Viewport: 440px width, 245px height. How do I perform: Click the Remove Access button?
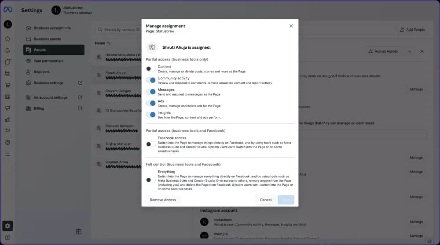tap(163, 200)
